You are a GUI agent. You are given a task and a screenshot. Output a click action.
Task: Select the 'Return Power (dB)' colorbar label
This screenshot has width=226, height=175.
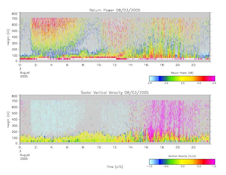click(x=182, y=73)
